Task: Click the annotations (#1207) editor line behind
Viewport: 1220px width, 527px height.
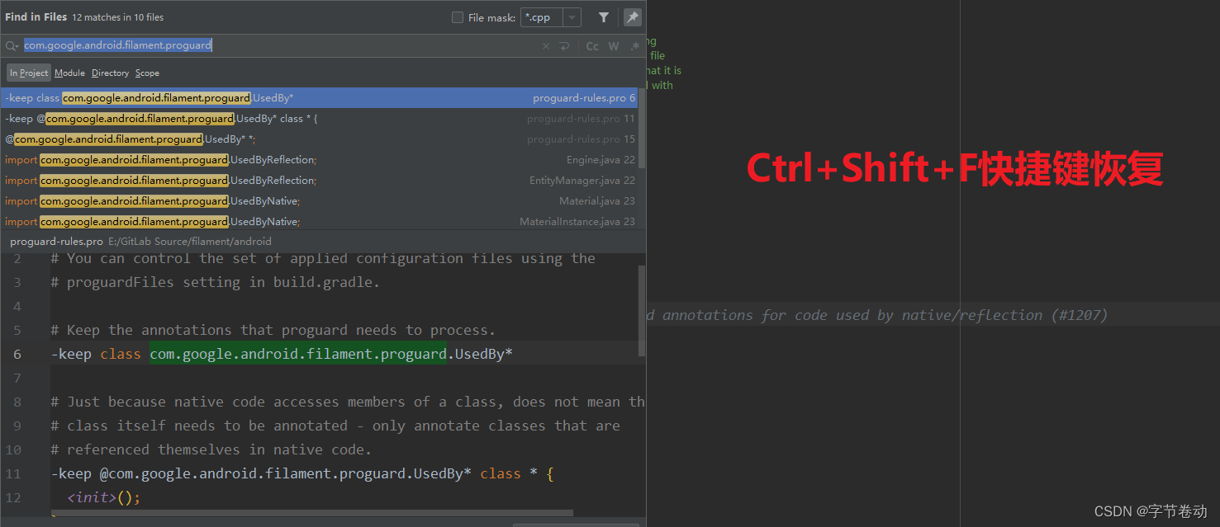Action: [x=877, y=315]
